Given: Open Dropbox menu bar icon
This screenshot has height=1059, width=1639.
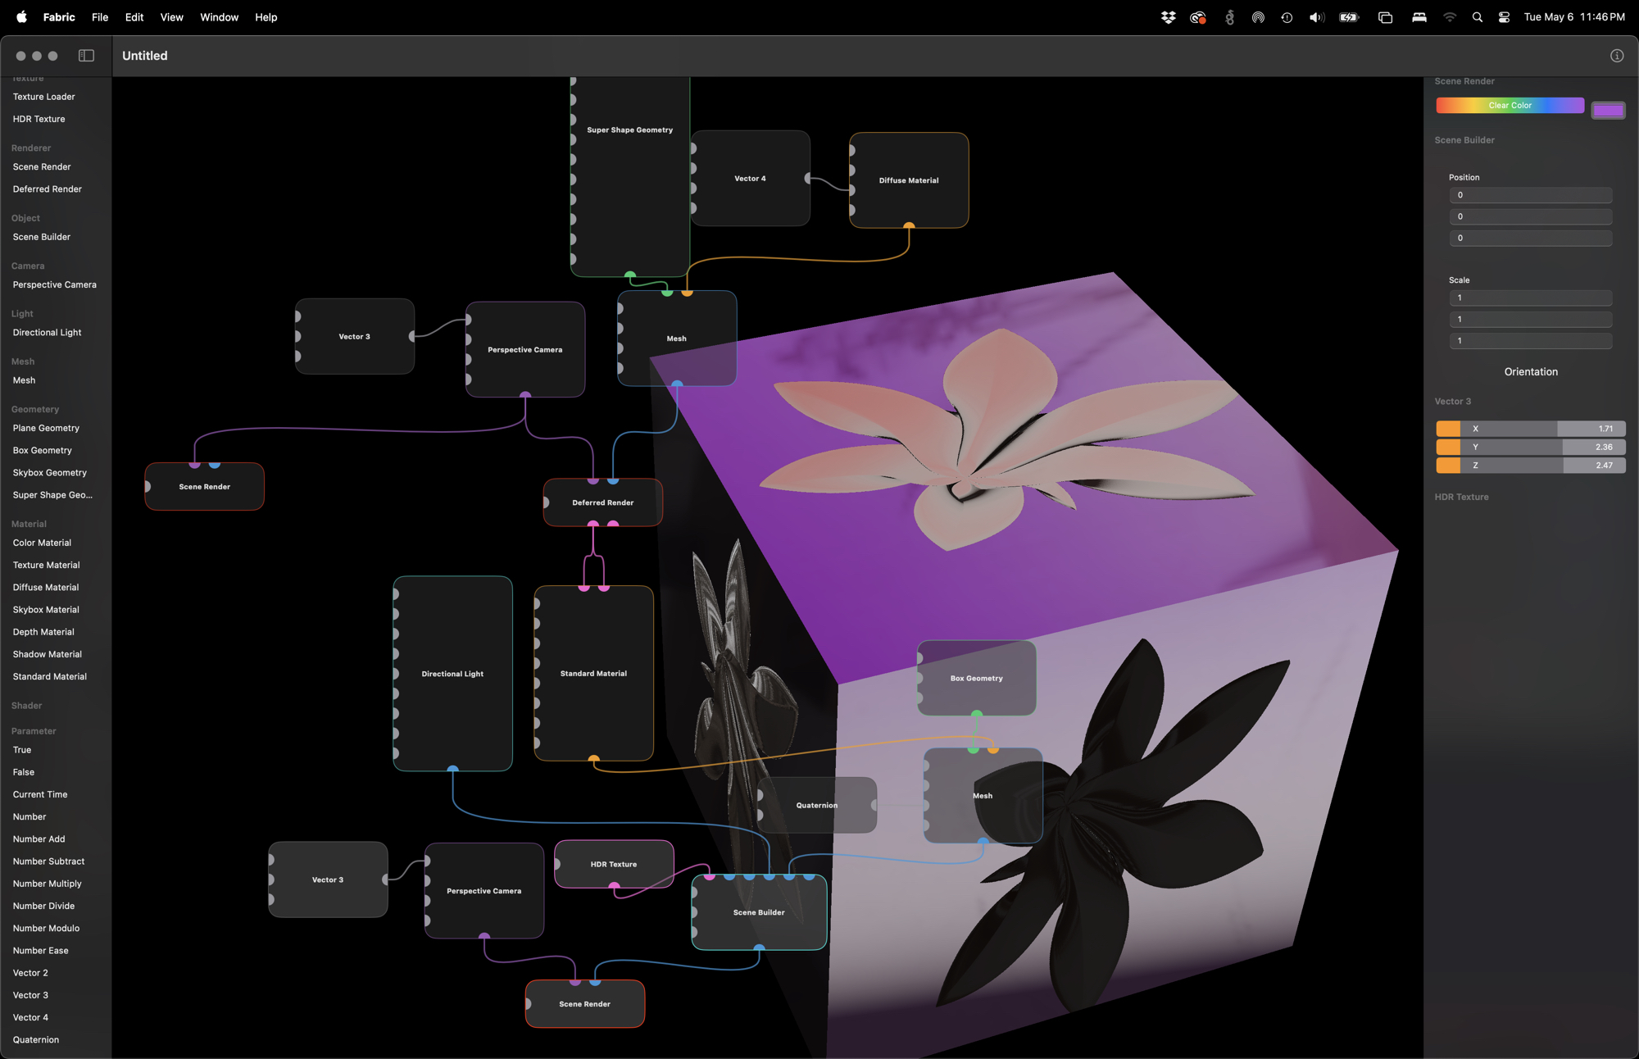Looking at the screenshot, I should coord(1168,17).
